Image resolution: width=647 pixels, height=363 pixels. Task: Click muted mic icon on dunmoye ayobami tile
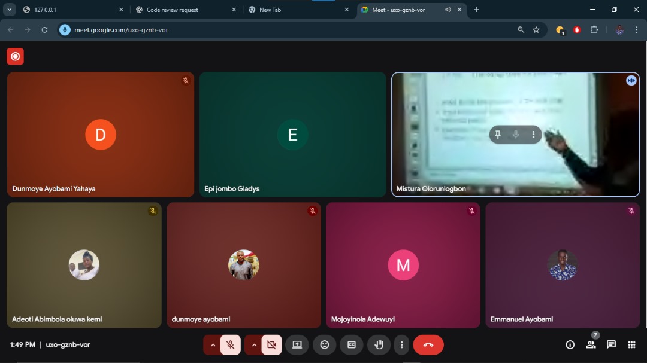point(312,211)
